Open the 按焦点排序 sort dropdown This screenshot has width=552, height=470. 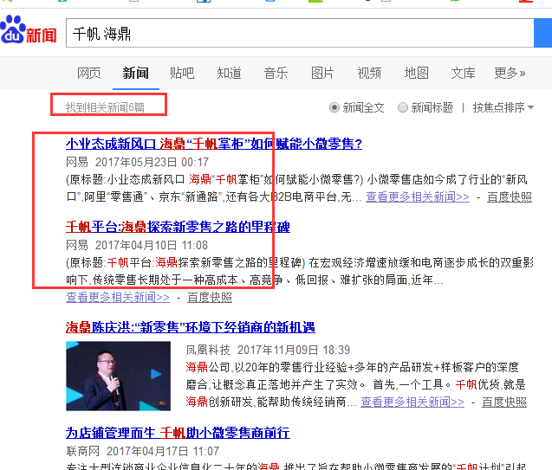(503, 107)
